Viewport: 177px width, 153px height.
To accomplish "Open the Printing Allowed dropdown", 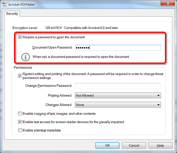I will point(118,96).
